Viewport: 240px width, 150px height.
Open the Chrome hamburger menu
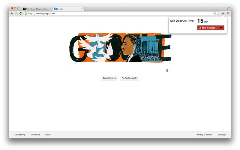pos(228,13)
